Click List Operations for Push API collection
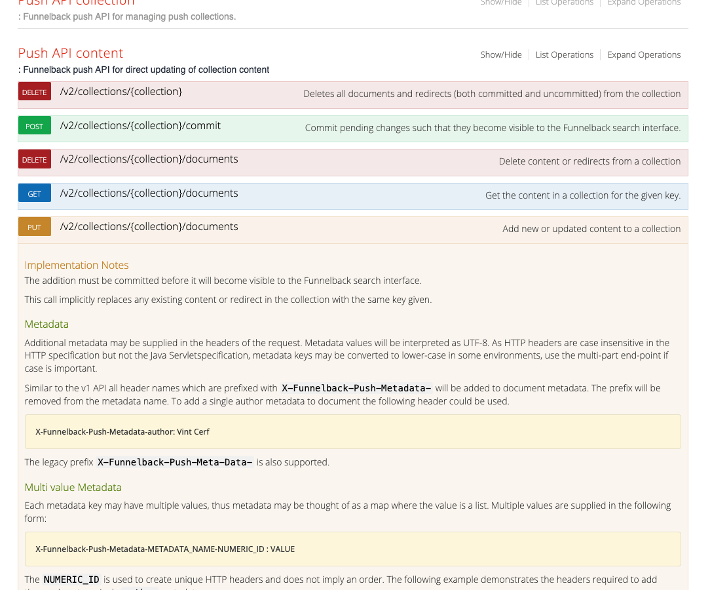The height and width of the screenshot is (590, 710). coord(565,3)
